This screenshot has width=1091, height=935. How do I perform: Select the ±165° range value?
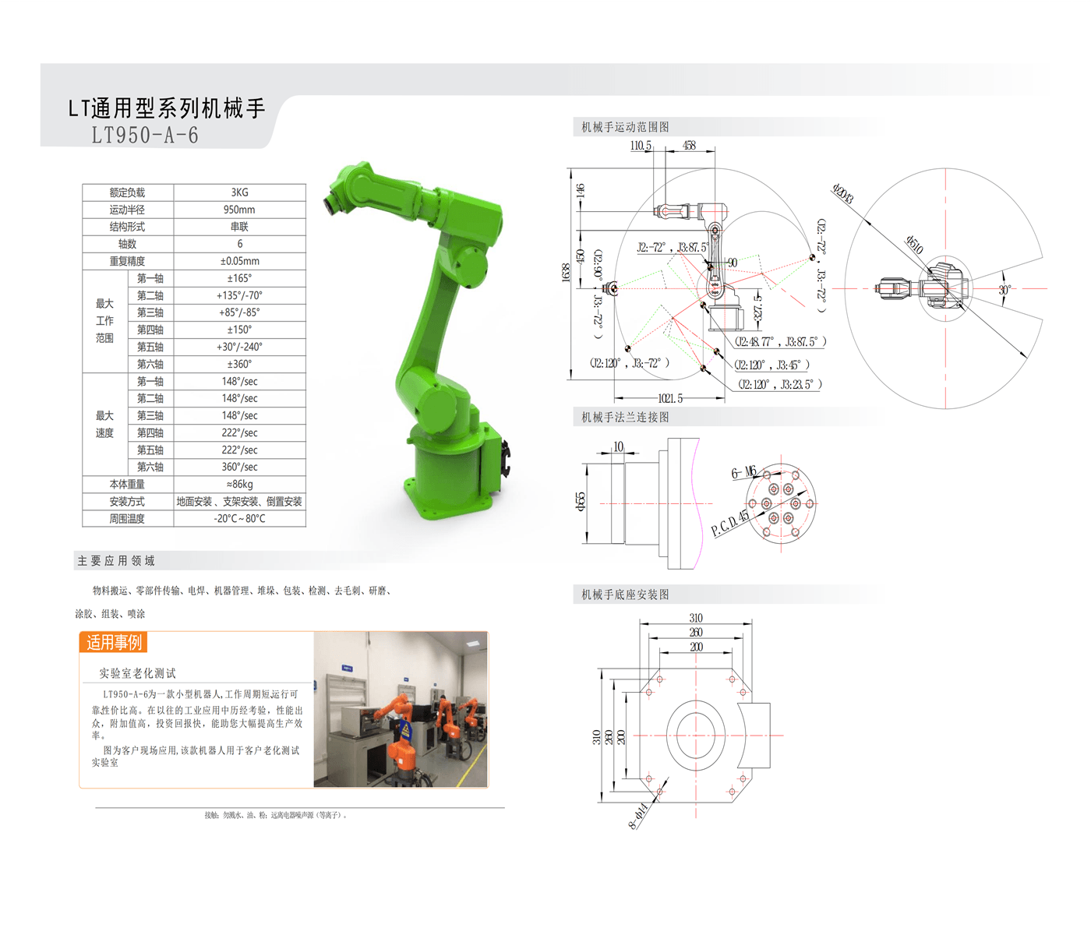point(239,278)
